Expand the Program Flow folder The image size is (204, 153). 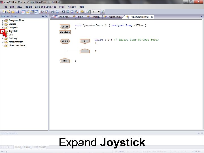tap(3, 21)
